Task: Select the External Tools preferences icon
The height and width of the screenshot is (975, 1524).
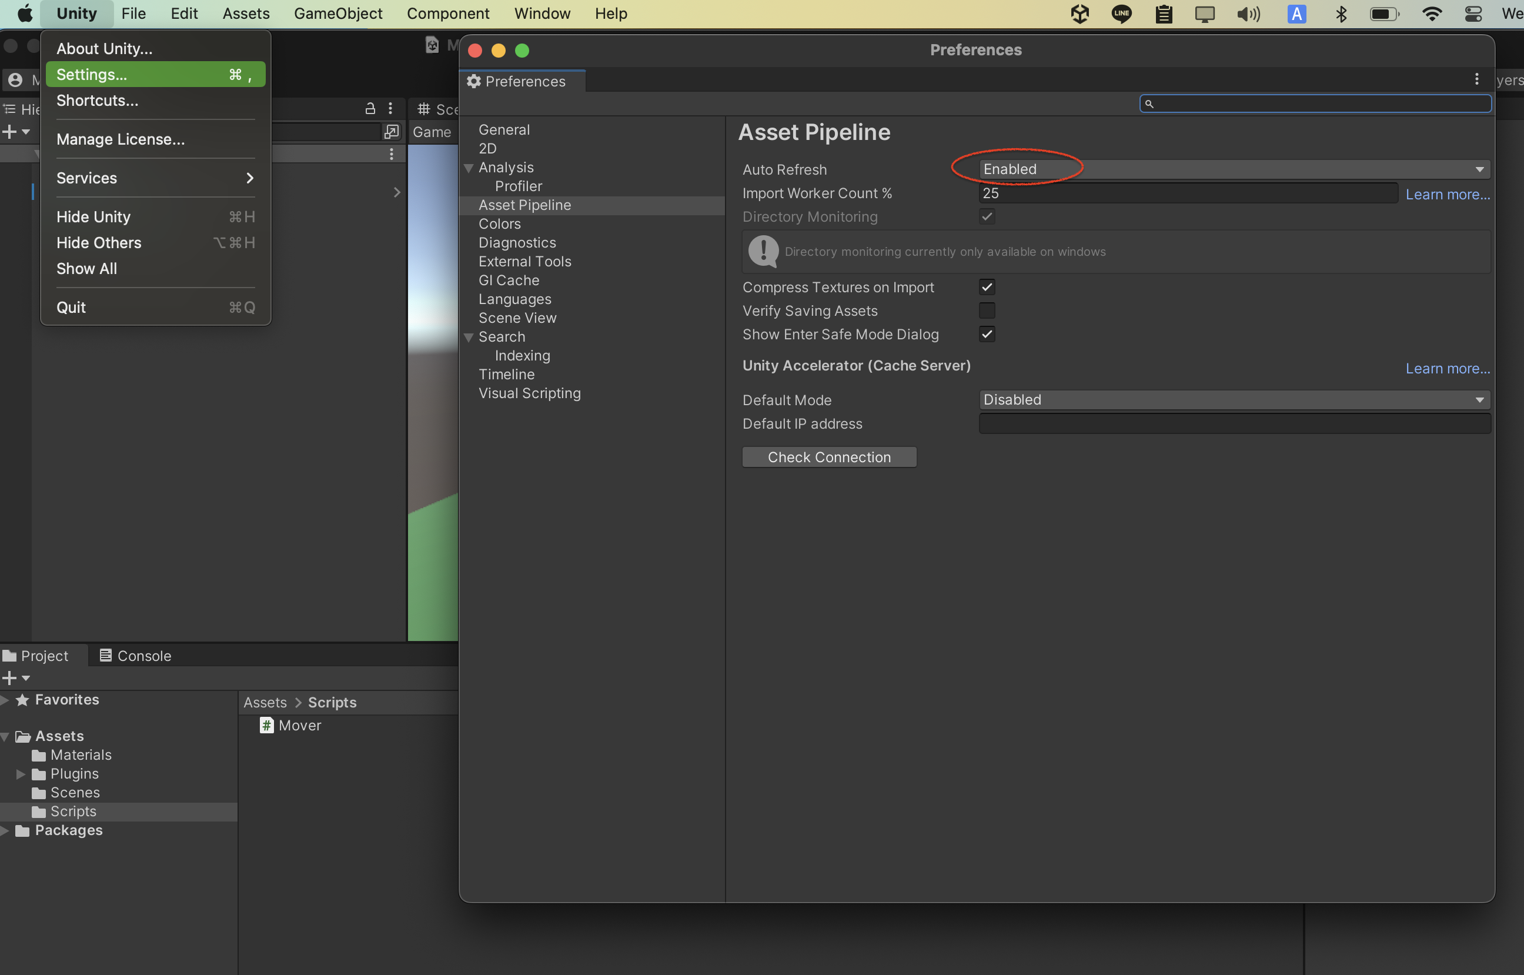Action: pyautogui.click(x=524, y=261)
